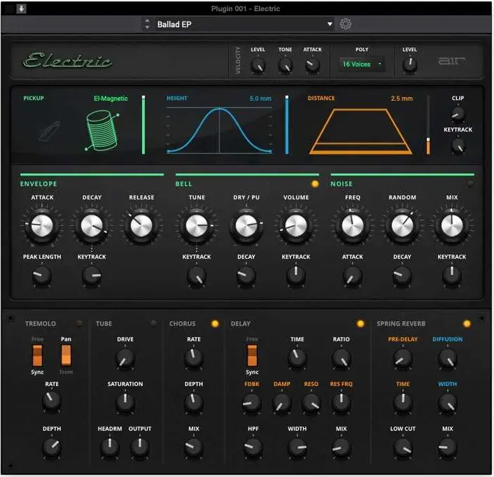Click the Velocity Tone knob
494x477 pixels.
pyautogui.click(x=285, y=66)
